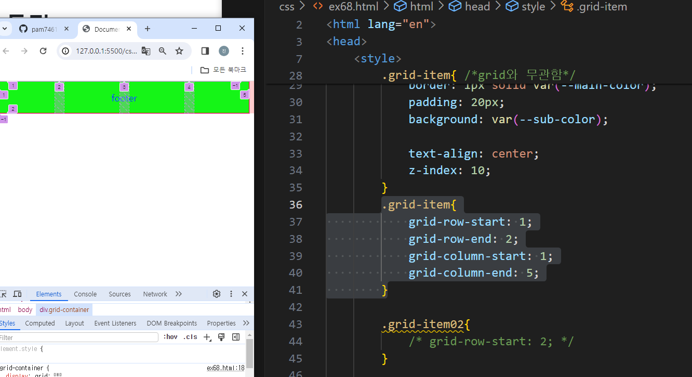Switch to the Styles pane tab

(x=7, y=323)
